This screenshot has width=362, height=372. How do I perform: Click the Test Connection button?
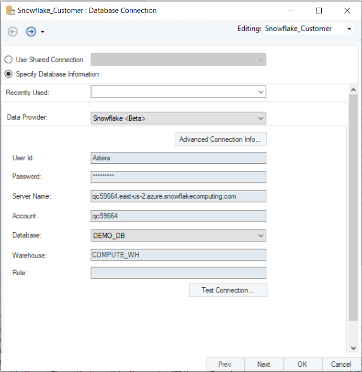pos(228,290)
